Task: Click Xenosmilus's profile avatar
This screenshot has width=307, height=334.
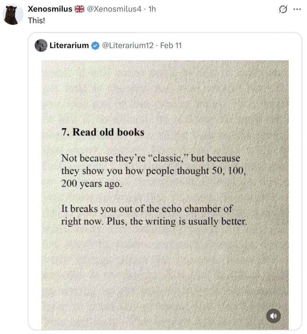Action: (13, 14)
